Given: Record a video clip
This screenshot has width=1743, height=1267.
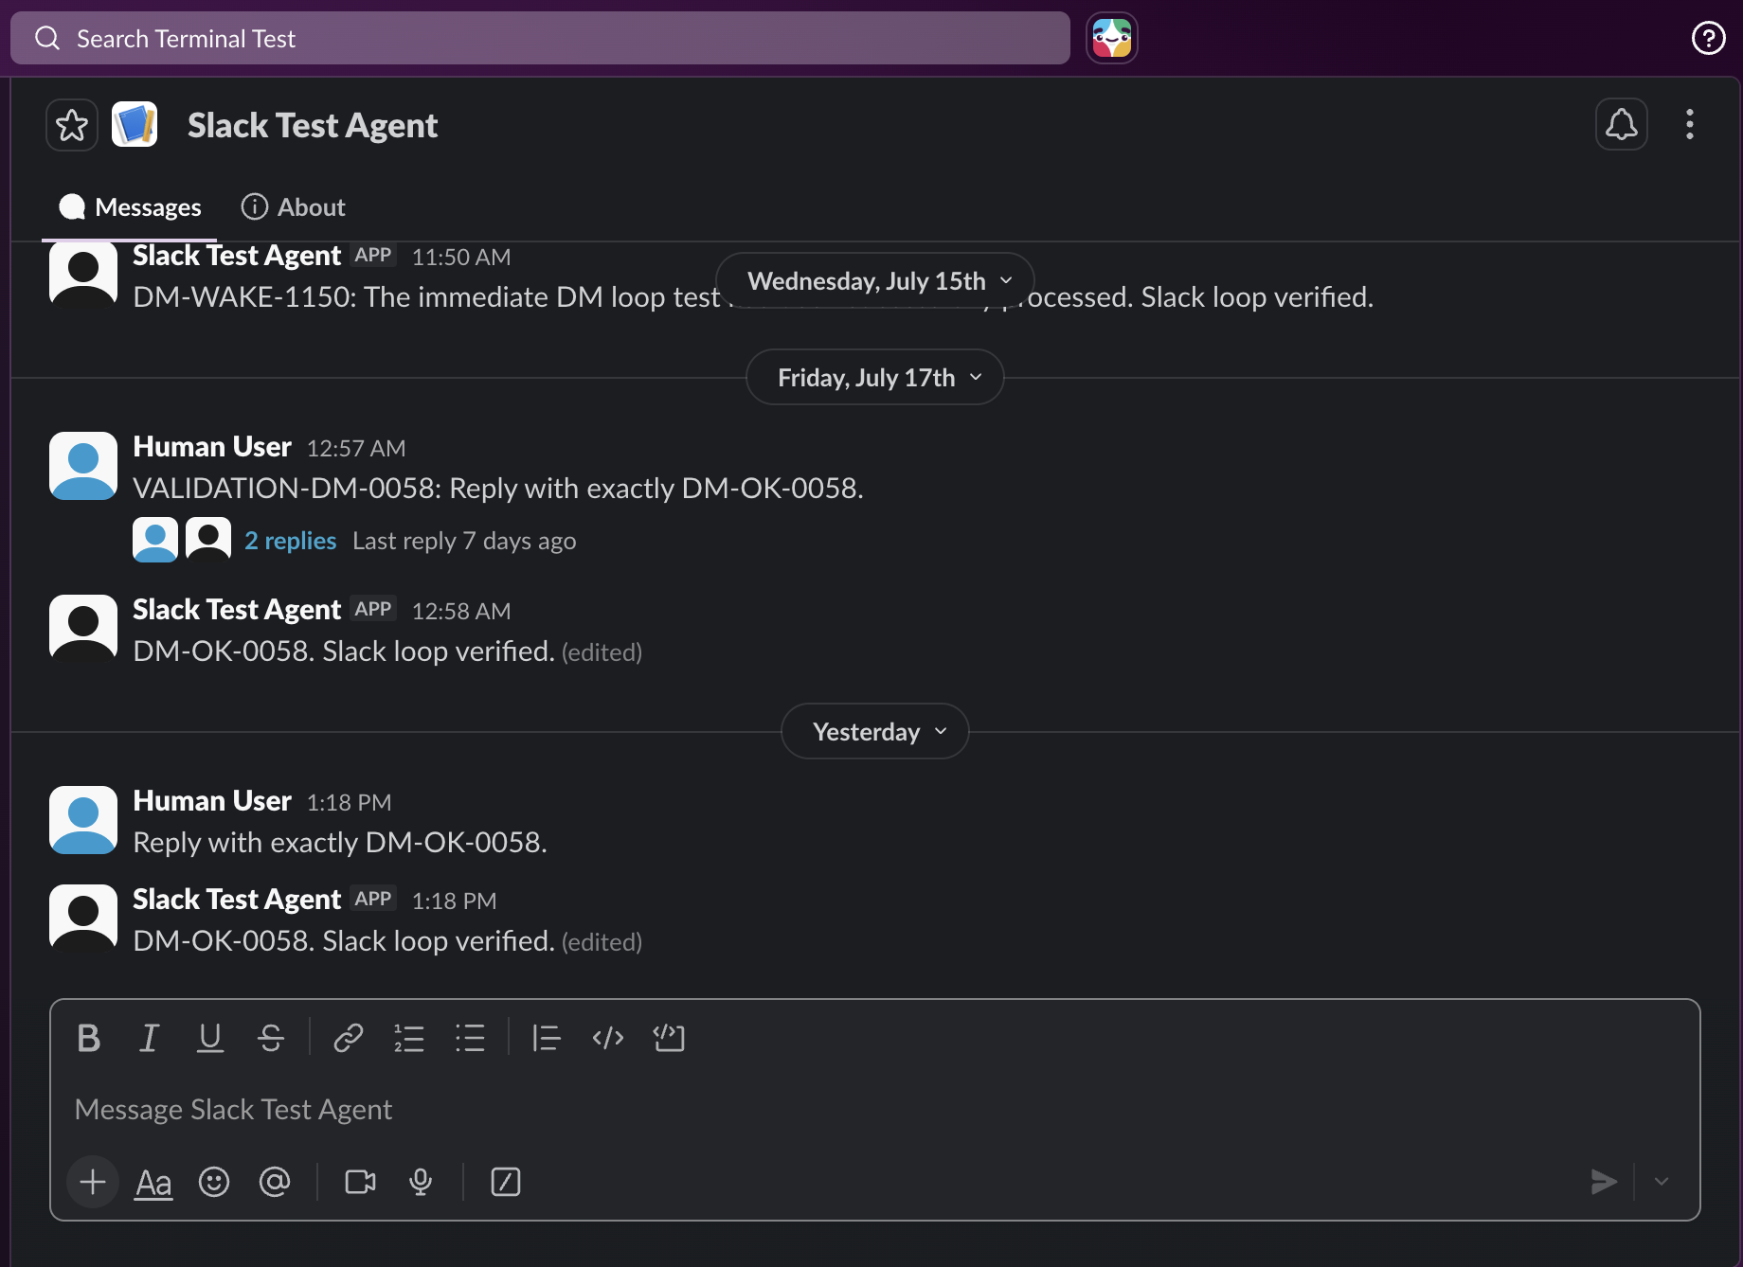Looking at the screenshot, I should click(x=360, y=1182).
